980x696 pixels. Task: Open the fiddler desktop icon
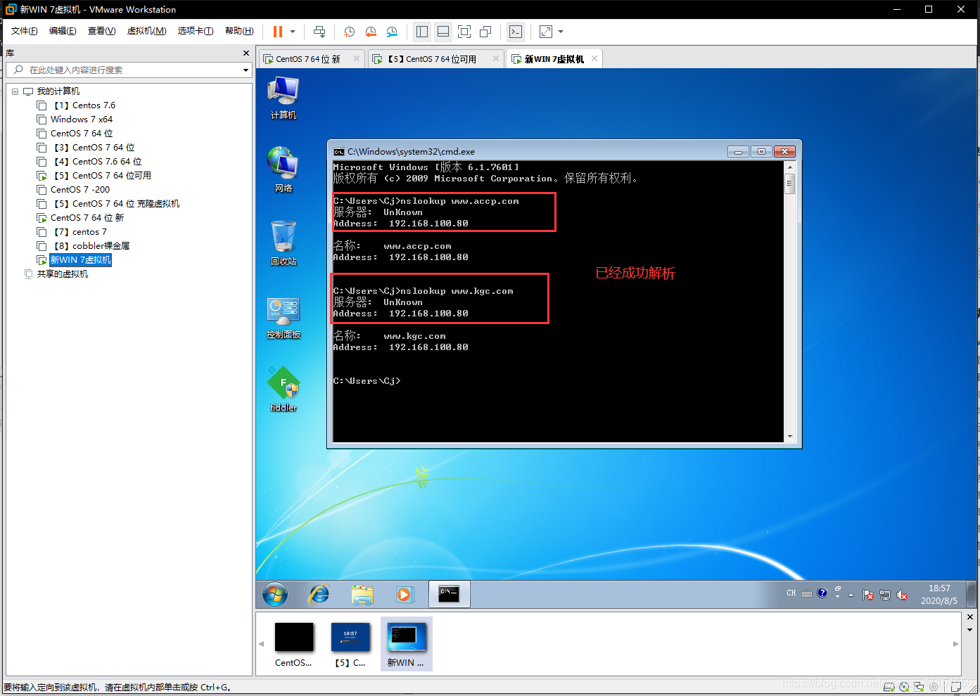click(284, 389)
